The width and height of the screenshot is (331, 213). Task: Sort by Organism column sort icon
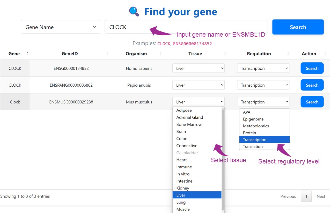click(x=160, y=54)
